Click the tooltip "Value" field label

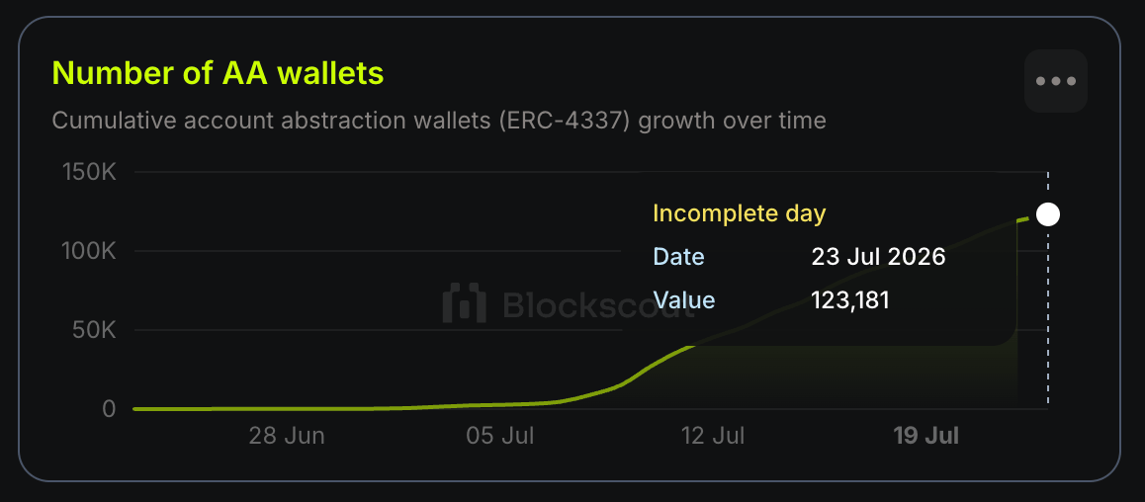(x=683, y=299)
